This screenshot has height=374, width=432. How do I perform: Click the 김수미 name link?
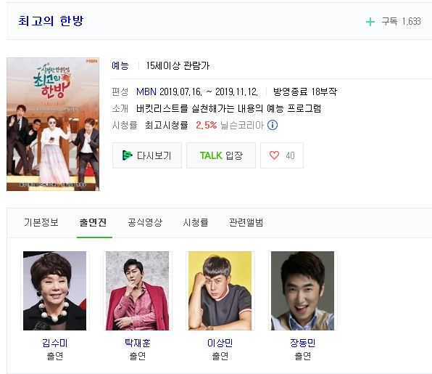(54, 343)
